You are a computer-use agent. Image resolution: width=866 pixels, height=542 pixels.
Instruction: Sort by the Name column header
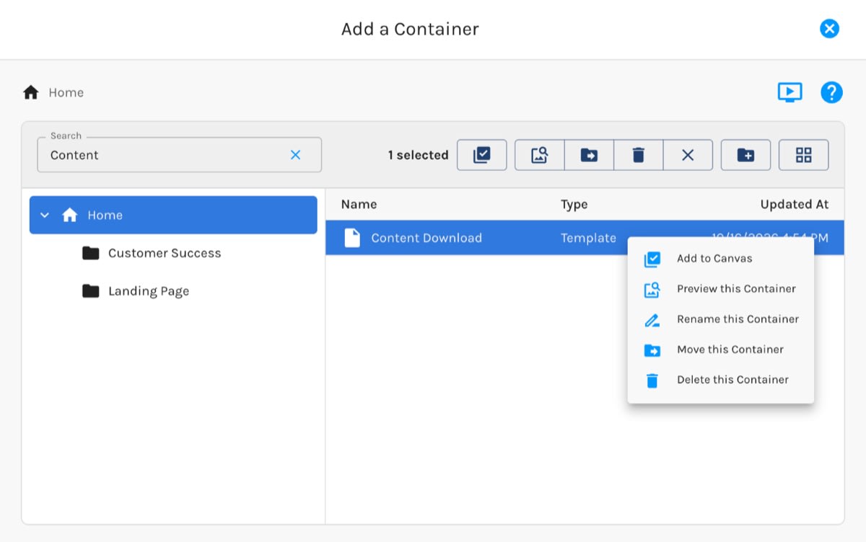pyautogui.click(x=359, y=204)
